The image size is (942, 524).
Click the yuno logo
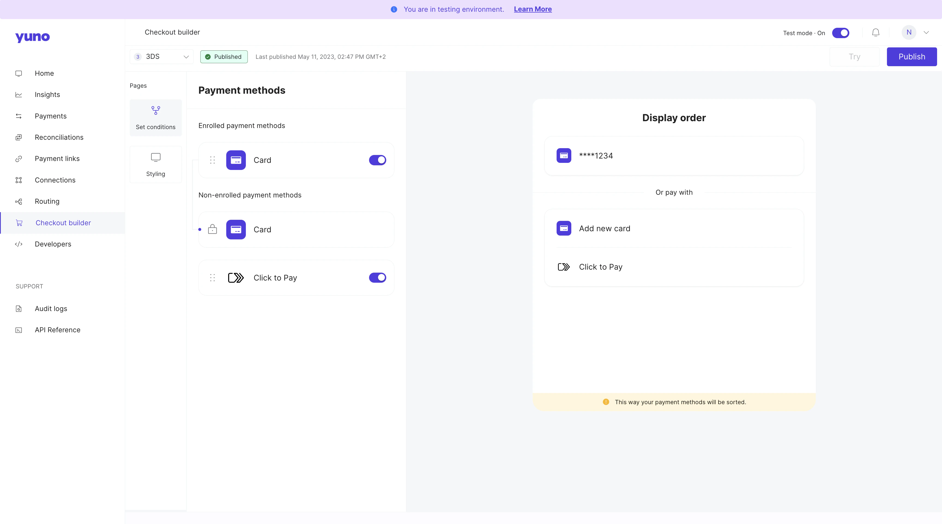click(32, 37)
